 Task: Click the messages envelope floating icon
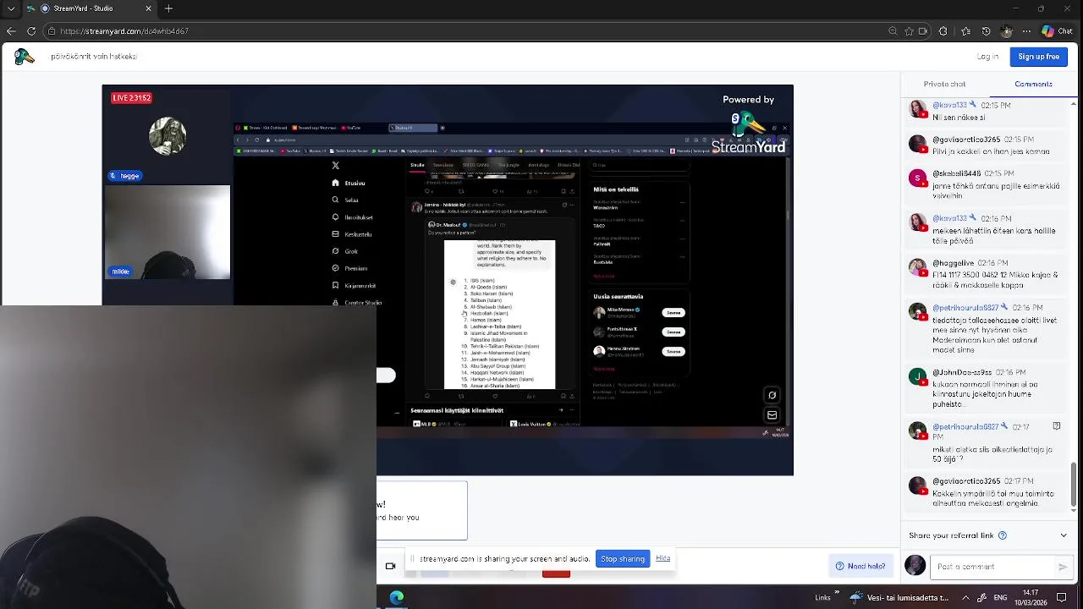(x=772, y=415)
